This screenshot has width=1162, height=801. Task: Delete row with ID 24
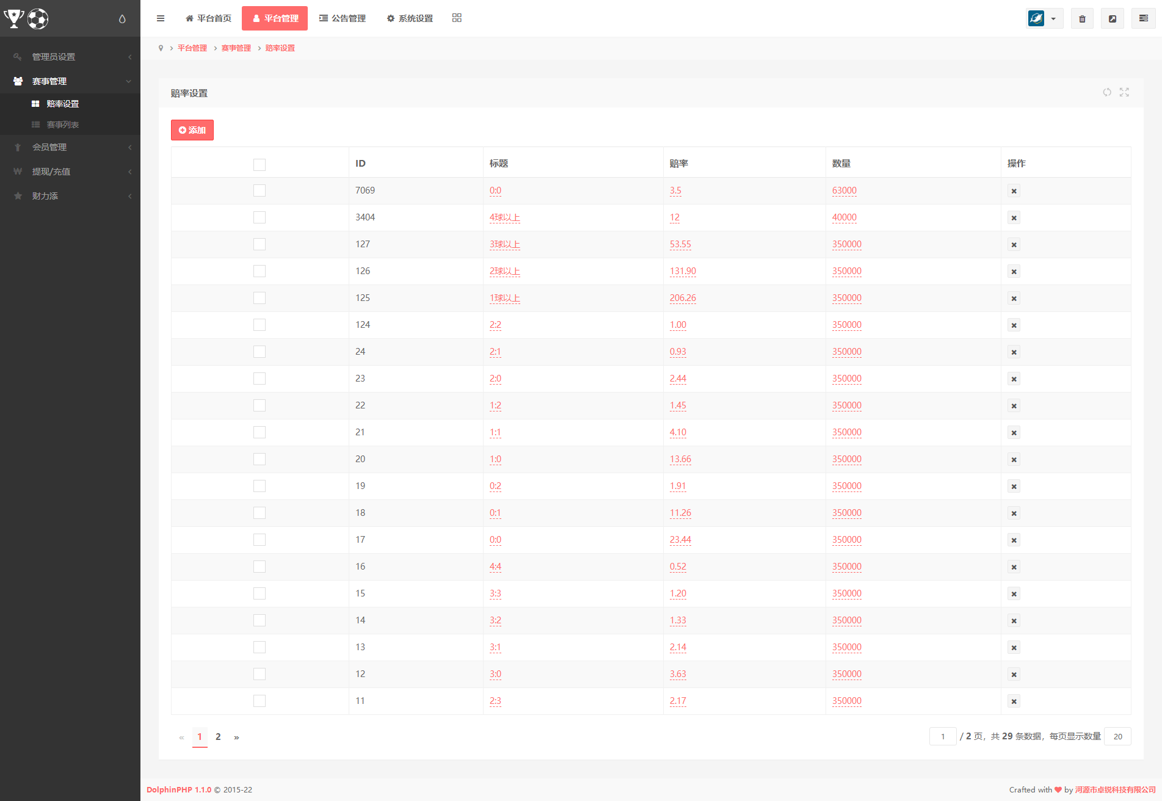[x=1014, y=352]
